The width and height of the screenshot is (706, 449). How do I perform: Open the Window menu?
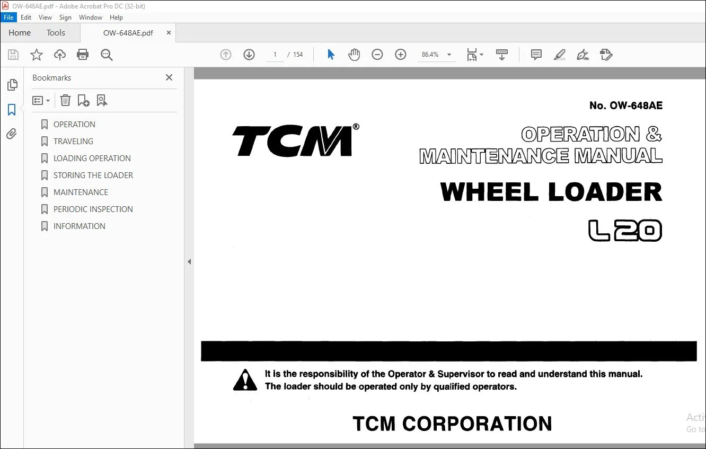pos(91,17)
